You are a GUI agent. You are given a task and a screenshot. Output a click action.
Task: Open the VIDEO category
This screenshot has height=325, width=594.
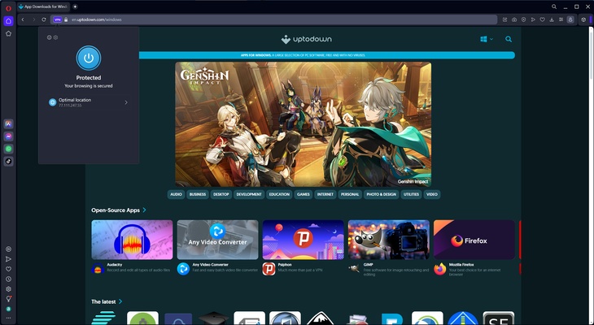[432, 194]
